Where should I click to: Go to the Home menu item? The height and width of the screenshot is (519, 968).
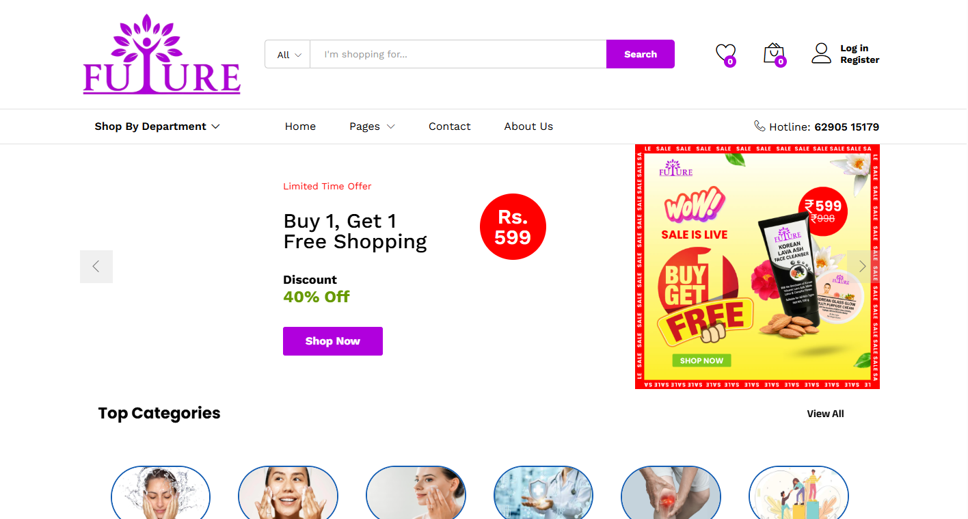coord(300,127)
